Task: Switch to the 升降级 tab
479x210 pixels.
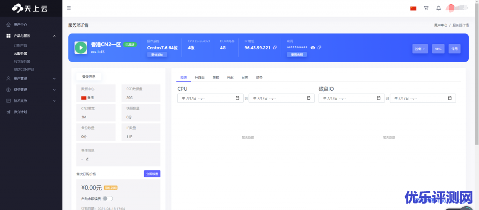Action: pos(200,77)
